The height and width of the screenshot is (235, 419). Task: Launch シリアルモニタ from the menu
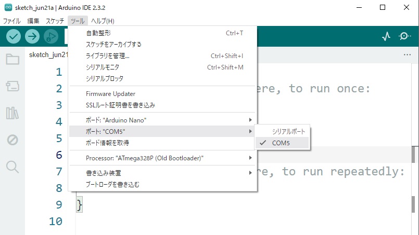click(162, 67)
